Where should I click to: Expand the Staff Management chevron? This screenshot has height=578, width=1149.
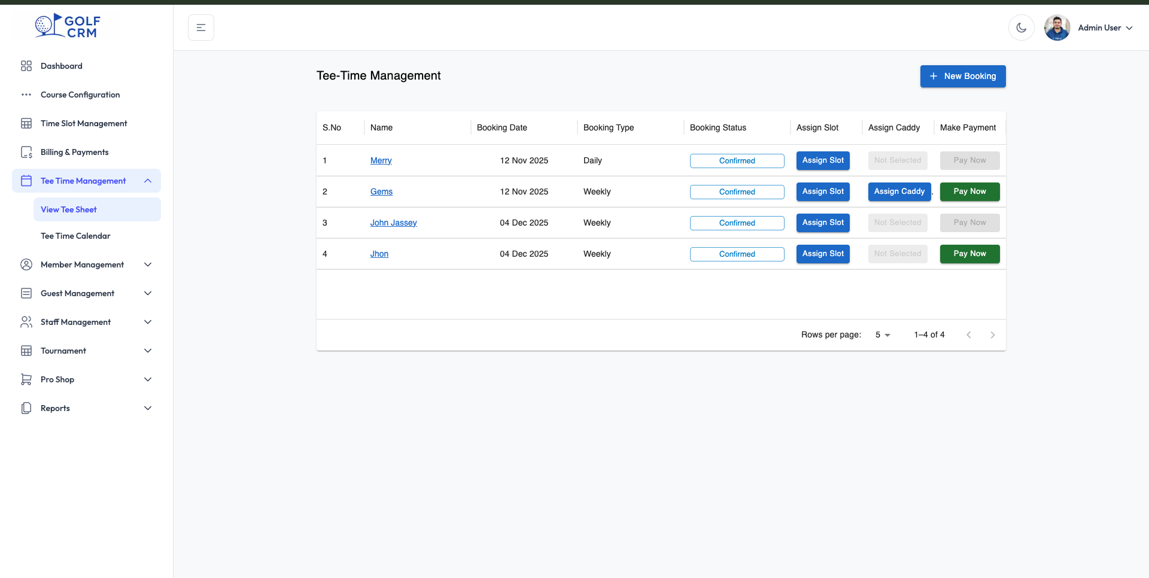click(148, 322)
